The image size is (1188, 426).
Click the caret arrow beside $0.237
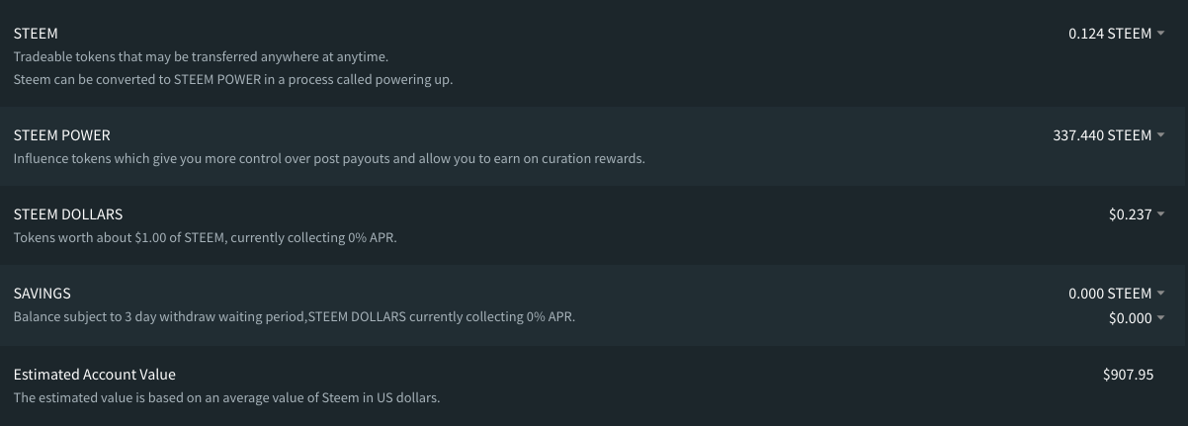click(1160, 215)
